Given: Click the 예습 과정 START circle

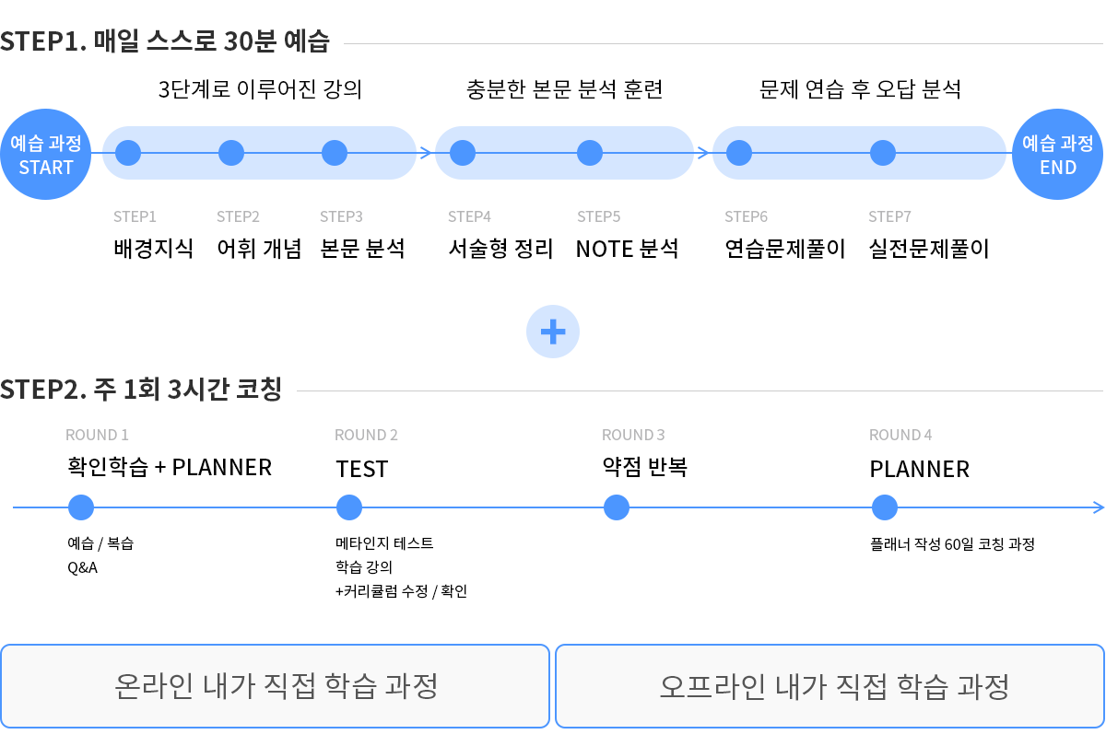Looking at the screenshot, I should (x=46, y=154).
